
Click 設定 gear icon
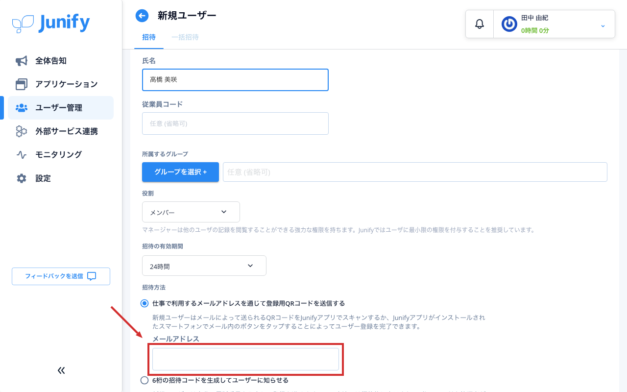coord(22,178)
